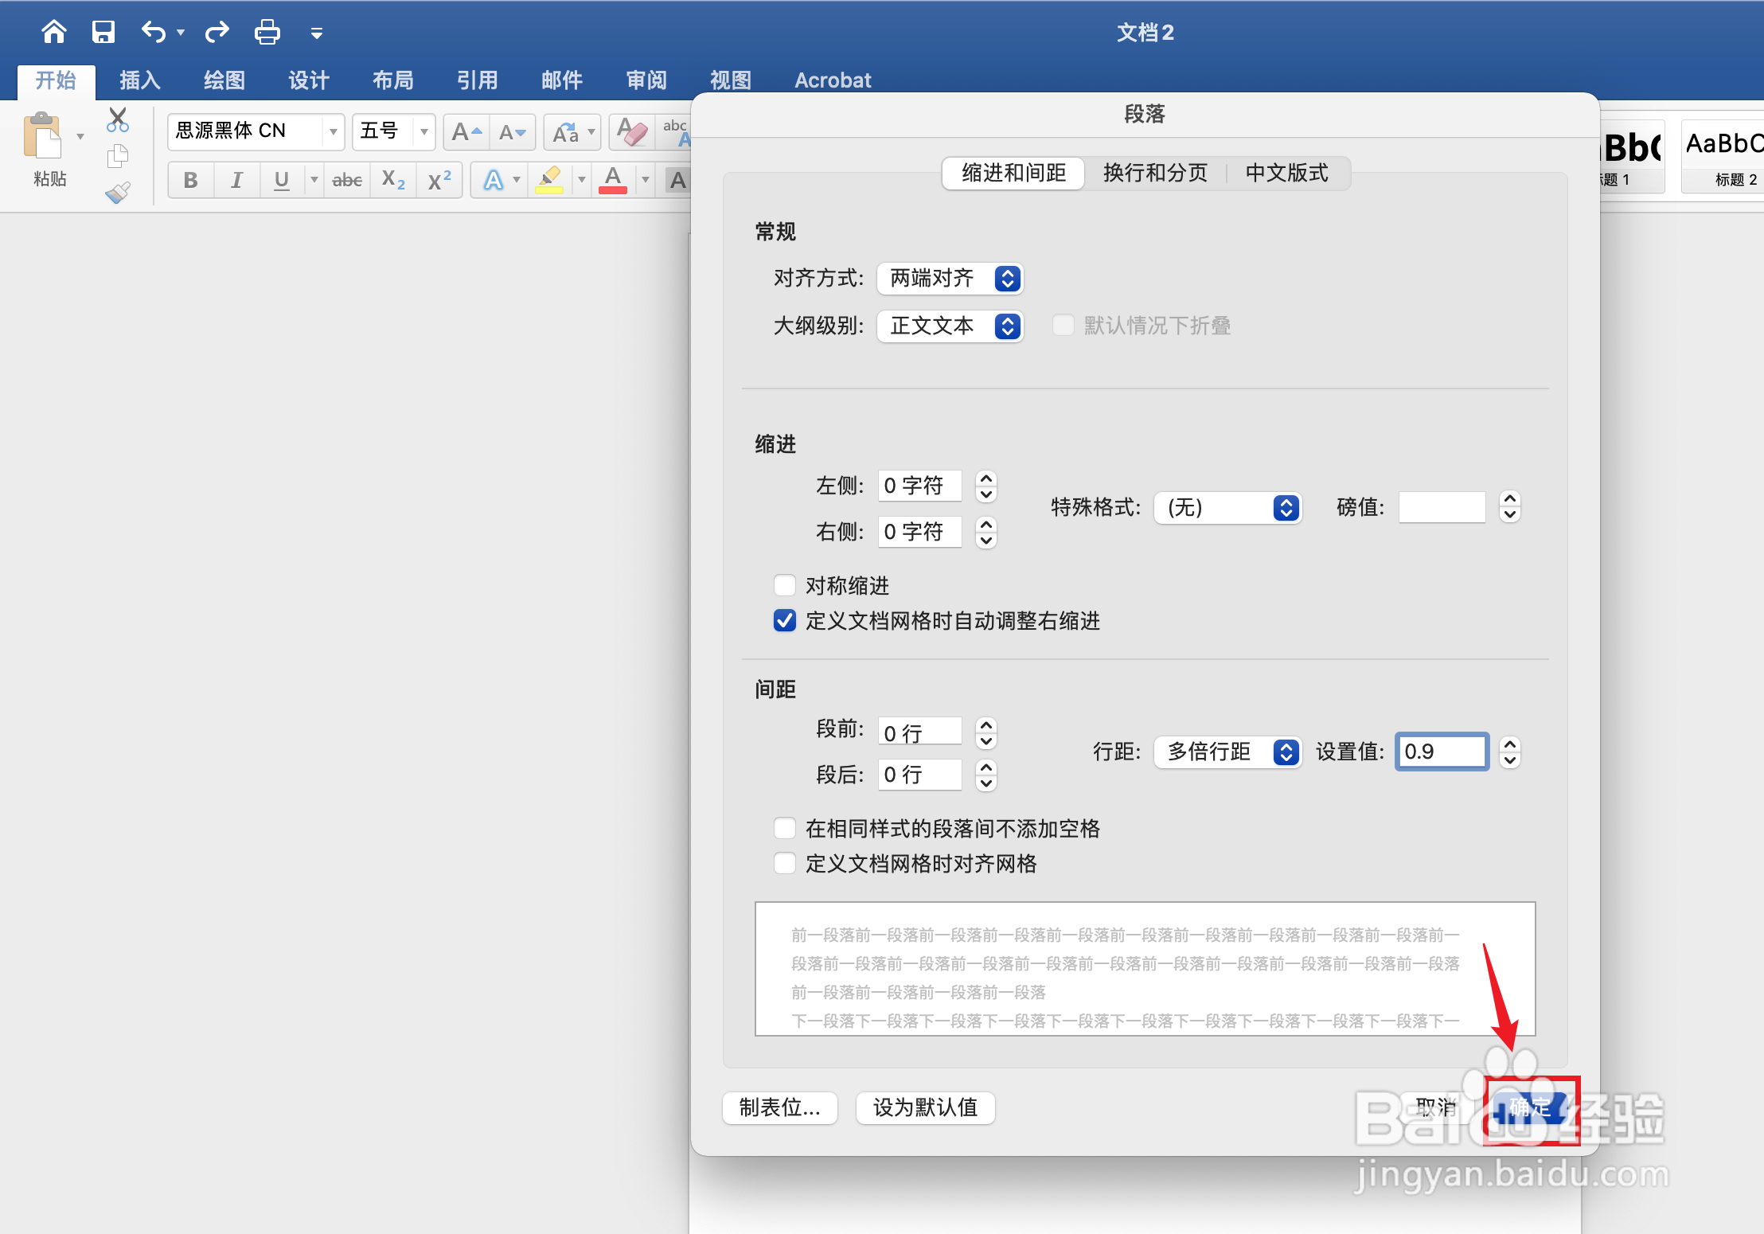Open the 插入 ribbon tab
This screenshot has height=1234, width=1764.
[140, 80]
